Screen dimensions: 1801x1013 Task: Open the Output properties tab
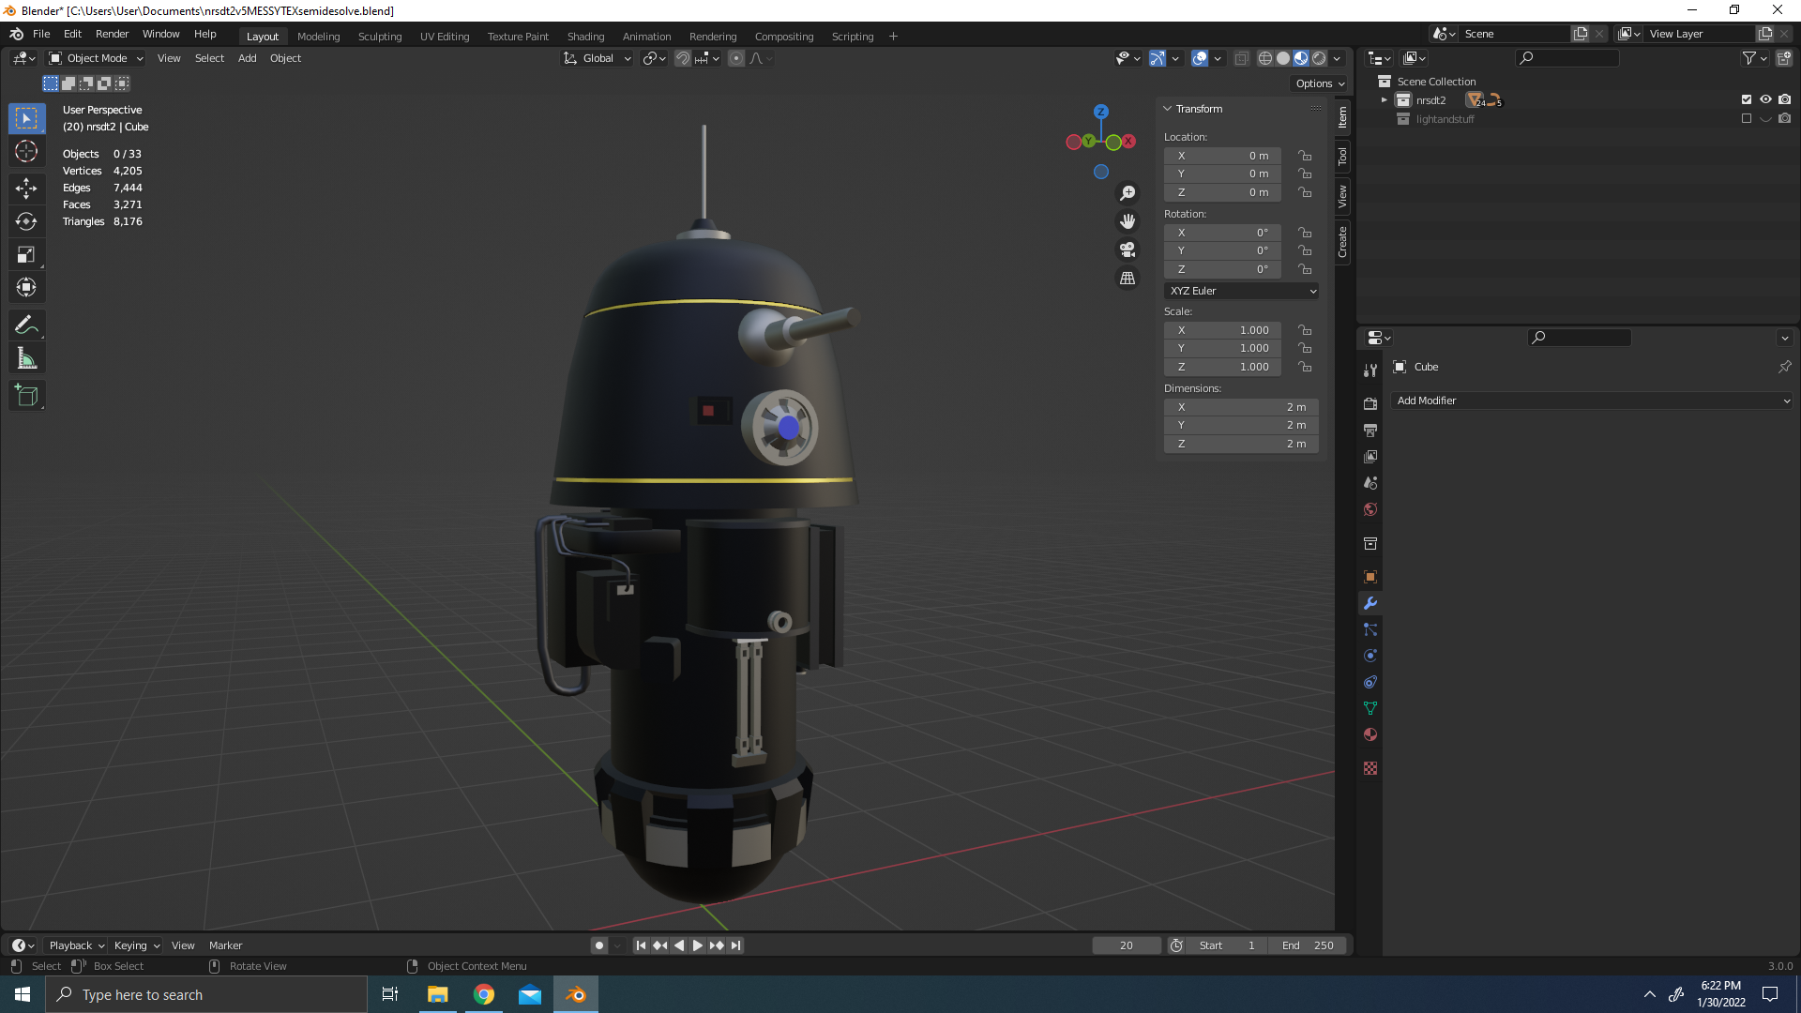(x=1370, y=430)
